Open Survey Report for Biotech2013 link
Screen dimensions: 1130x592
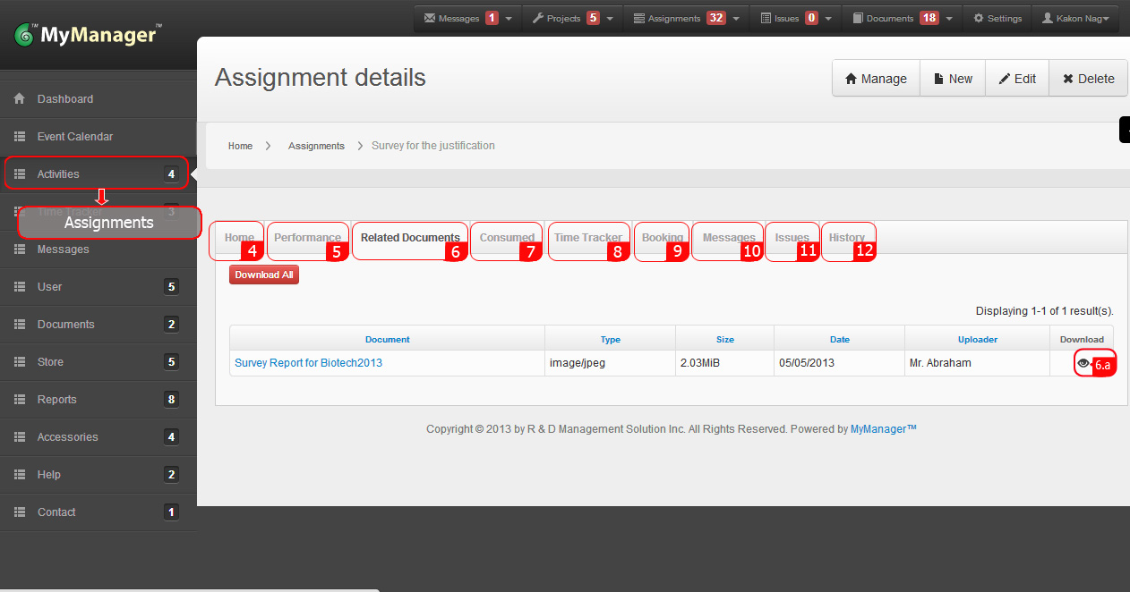pos(308,363)
